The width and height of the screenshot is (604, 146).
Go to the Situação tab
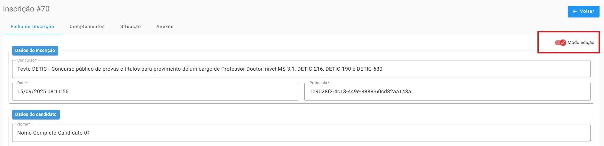click(x=130, y=27)
